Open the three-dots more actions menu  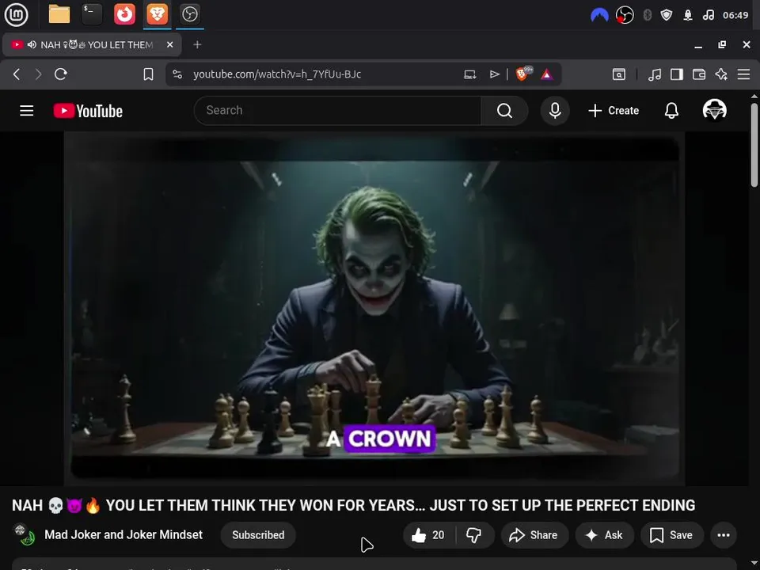(724, 535)
